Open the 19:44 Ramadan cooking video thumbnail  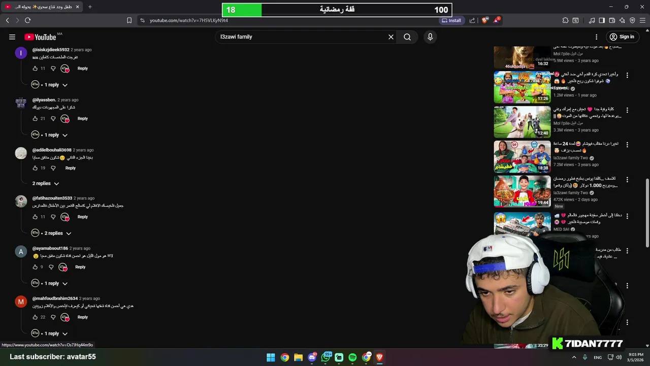pos(522,191)
